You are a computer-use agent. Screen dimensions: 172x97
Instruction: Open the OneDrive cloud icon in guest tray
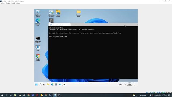tap(121, 84)
